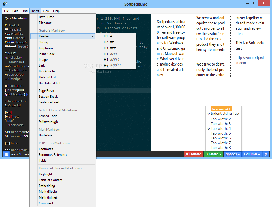Image resolution: width=272 pixels, height=207 pixels.
Task: Insert H2 ## header
Action: tap(115, 42)
